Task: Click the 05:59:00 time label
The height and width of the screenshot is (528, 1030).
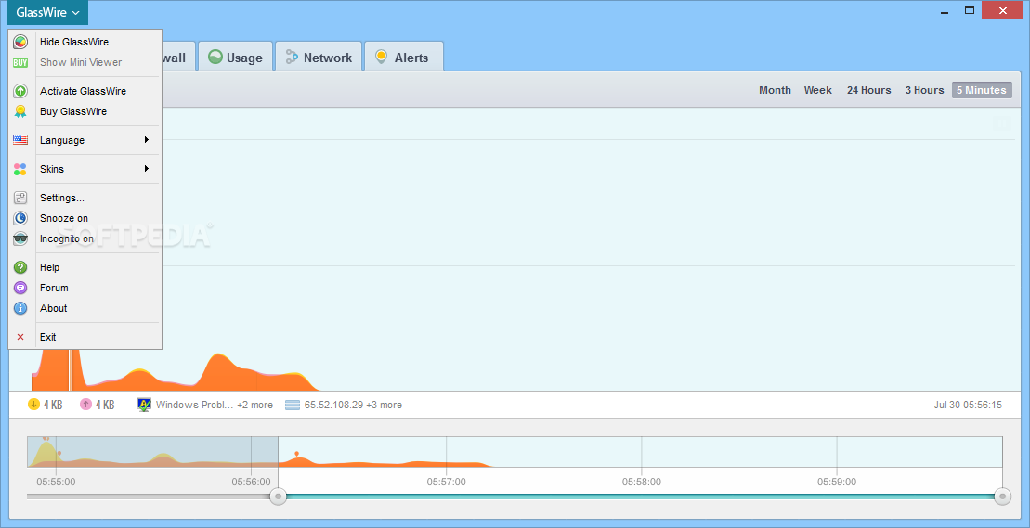Action: [x=837, y=483]
